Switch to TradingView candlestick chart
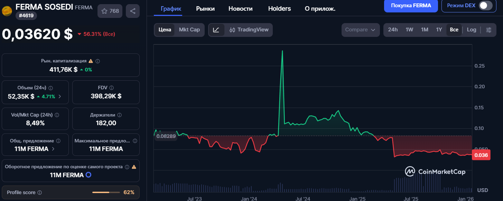The width and height of the screenshot is (503, 201). 249,30
